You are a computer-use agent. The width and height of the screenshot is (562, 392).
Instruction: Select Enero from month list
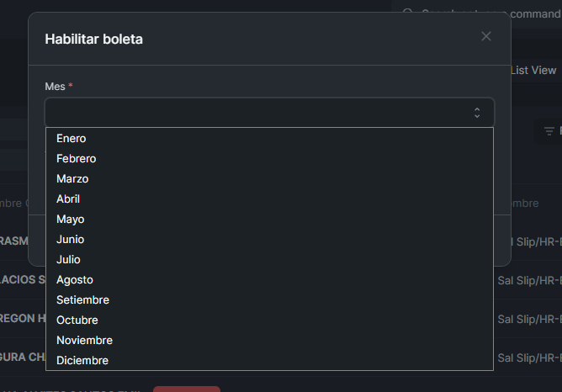[x=72, y=139]
